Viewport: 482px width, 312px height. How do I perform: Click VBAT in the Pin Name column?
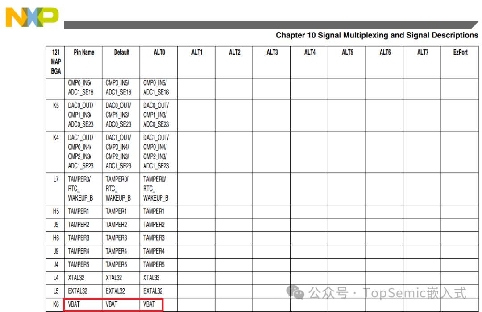pos(74,304)
